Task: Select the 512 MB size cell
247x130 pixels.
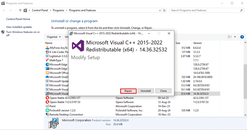Action: (x=186, y=48)
